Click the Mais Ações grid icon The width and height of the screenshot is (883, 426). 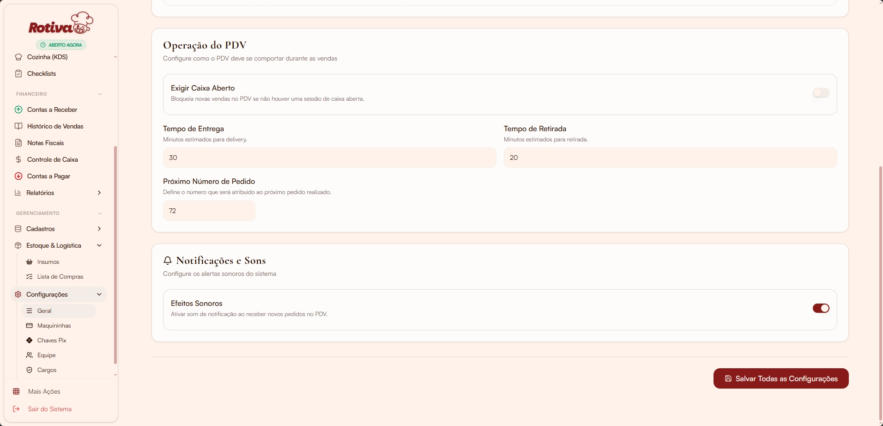[x=16, y=391]
